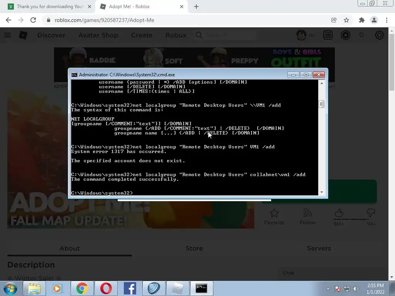Image resolution: width=395 pixels, height=296 pixels.
Task: Click the Action Center flag tray icon
Action: (337, 289)
